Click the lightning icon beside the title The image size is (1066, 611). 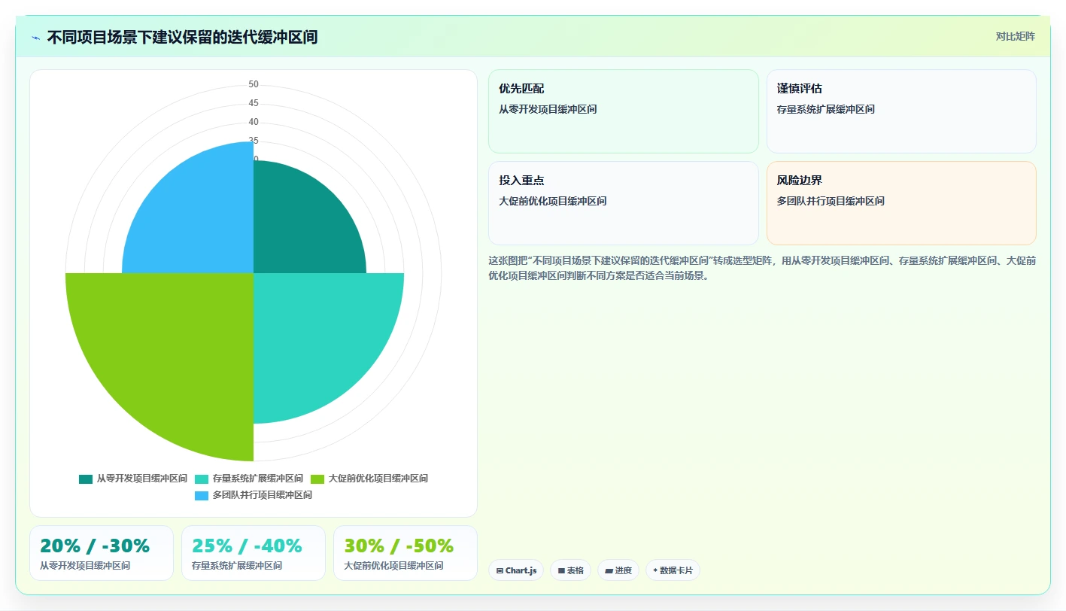[x=35, y=38]
